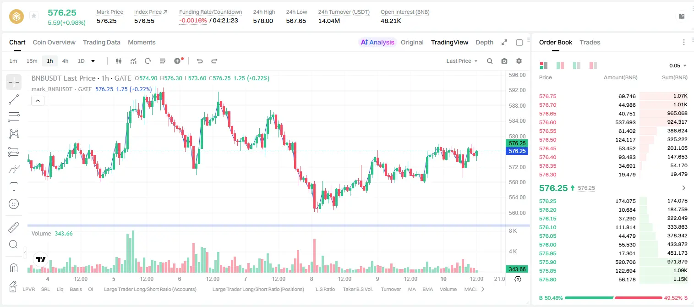Toggle fullscreen chart expand icon
The image size is (694, 307).
click(x=504, y=42)
